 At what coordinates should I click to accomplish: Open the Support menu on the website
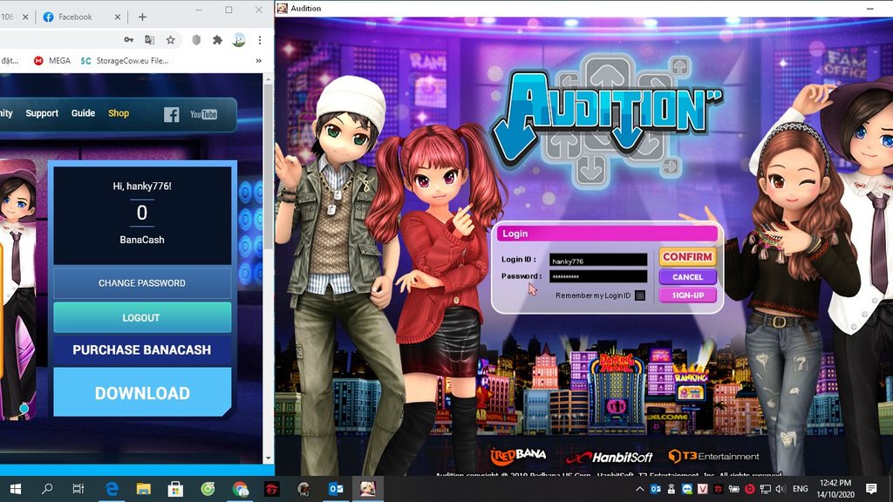click(42, 113)
